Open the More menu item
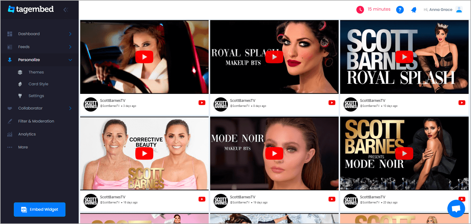Screen dimensions: 471x224 23,147
